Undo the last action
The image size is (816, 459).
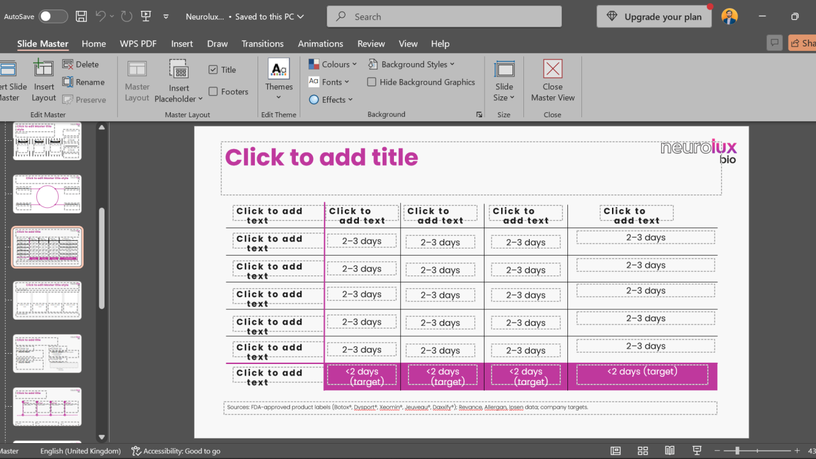(100, 17)
